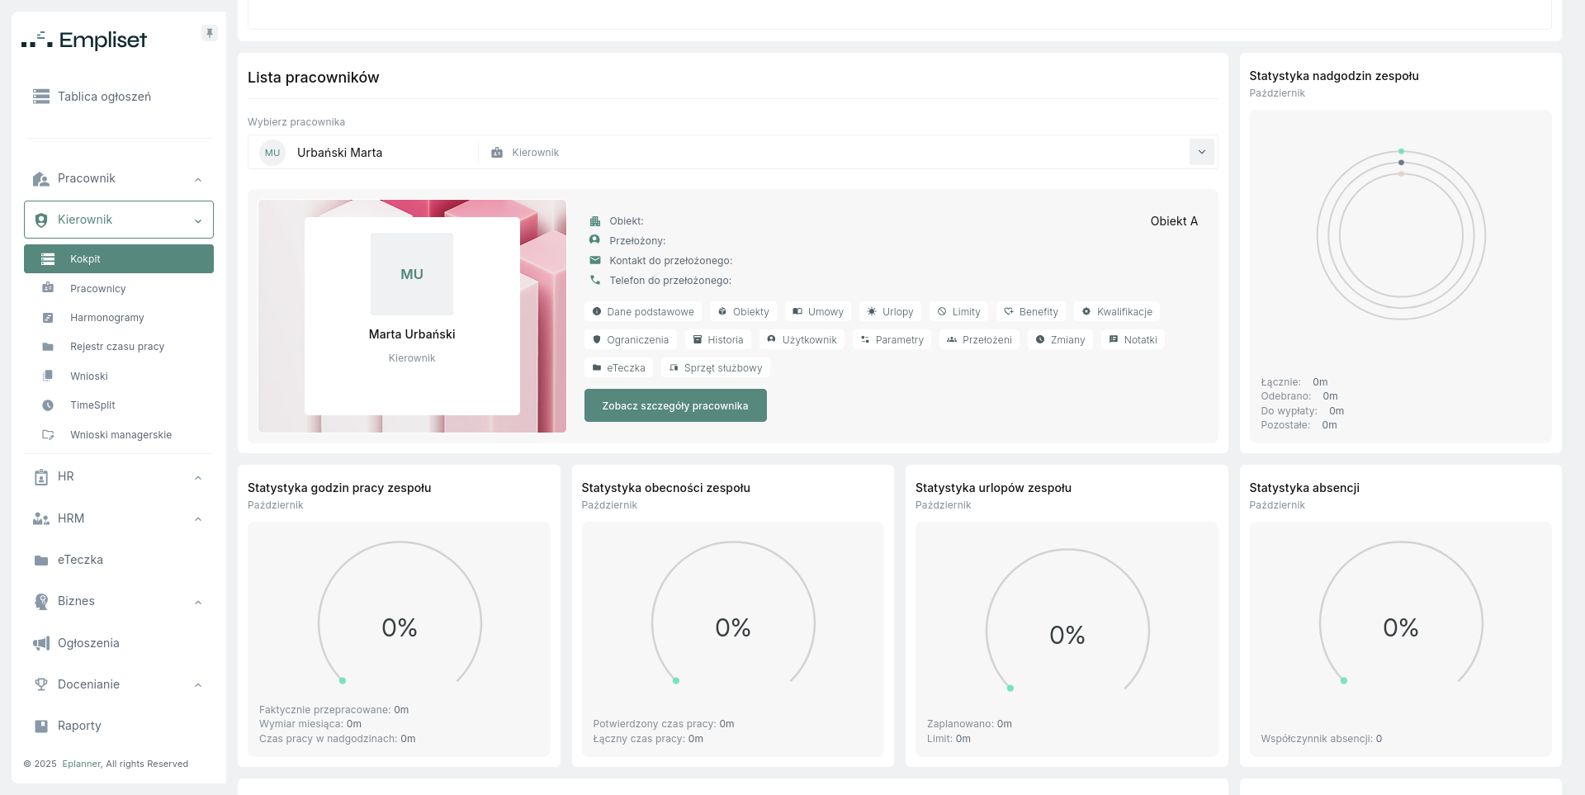Click the eTeczka folder icon in sidebar
The height and width of the screenshot is (795, 1585).
tap(41, 561)
